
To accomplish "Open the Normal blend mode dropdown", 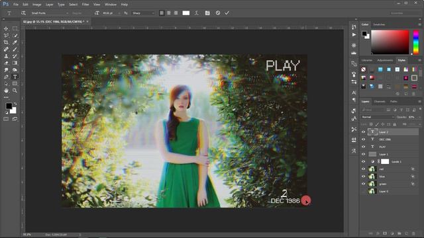I will 378,117.
